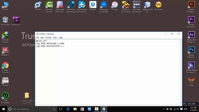Open the Other desktop icon
Image resolution: width=199 pixels, height=112 pixels.
(191, 82)
